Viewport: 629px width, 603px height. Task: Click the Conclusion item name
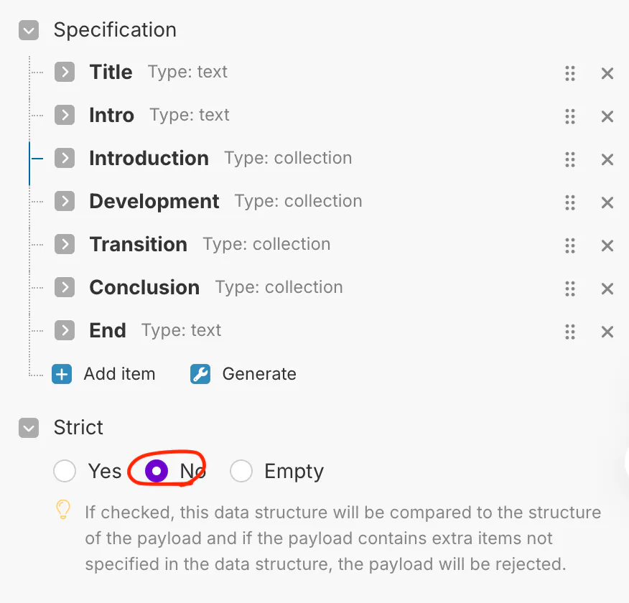click(144, 287)
